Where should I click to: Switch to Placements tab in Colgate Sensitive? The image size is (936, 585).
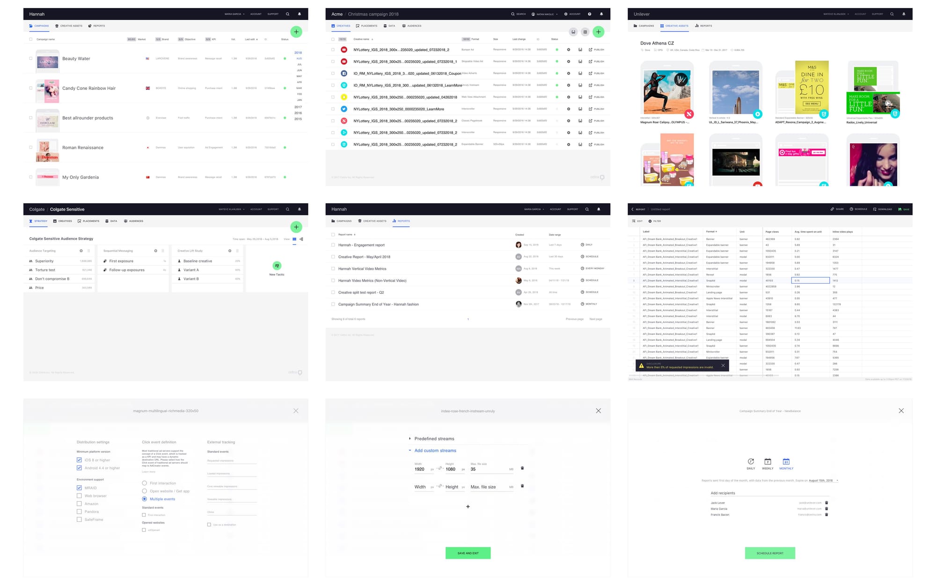pos(88,221)
